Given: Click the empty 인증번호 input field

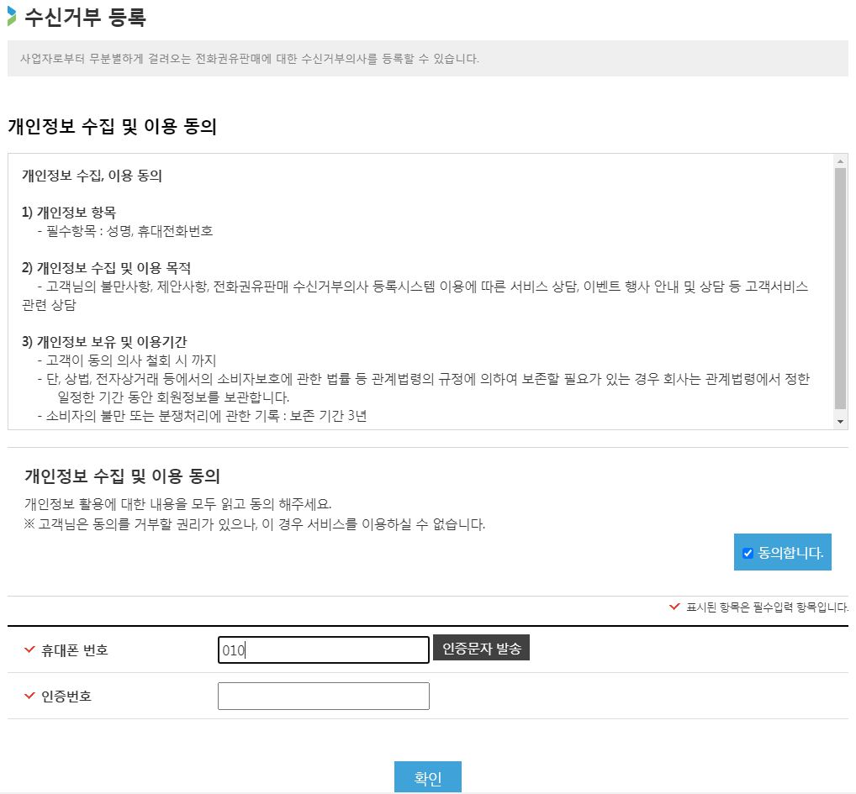Looking at the screenshot, I should point(323,695).
